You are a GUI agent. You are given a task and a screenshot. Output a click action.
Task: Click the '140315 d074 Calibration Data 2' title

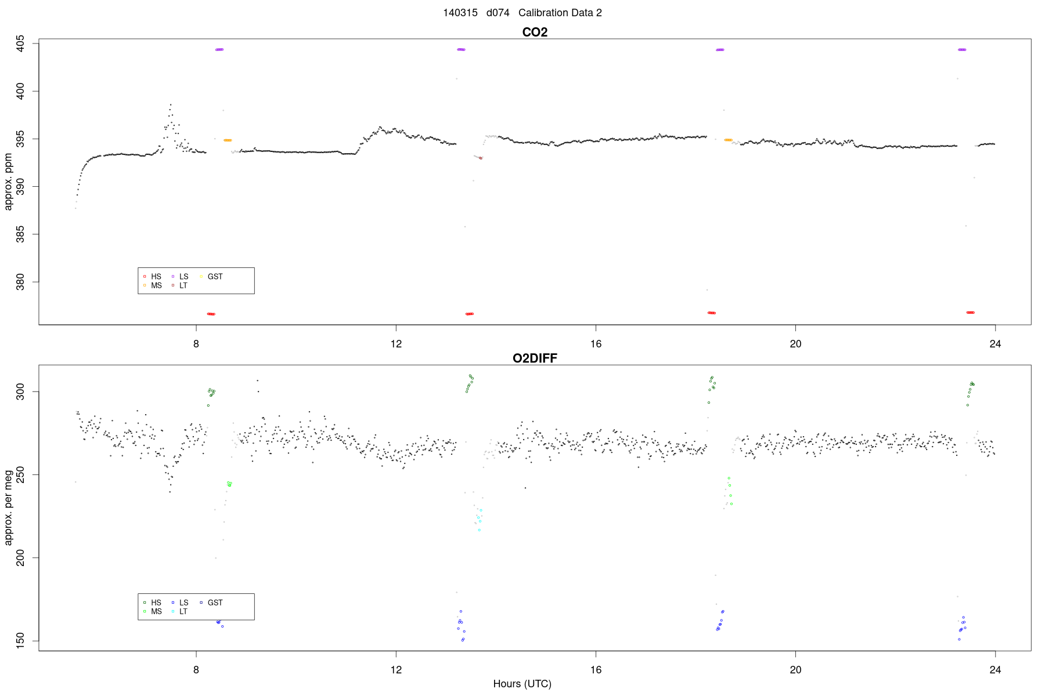click(x=522, y=13)
